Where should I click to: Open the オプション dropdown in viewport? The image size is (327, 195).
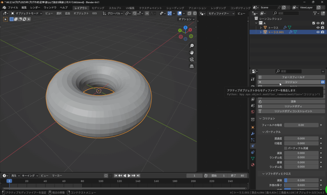(186, 19)
